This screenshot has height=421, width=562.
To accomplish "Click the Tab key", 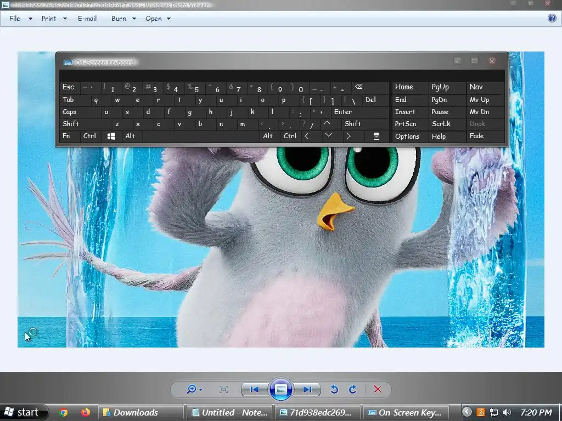I will 75,100.
